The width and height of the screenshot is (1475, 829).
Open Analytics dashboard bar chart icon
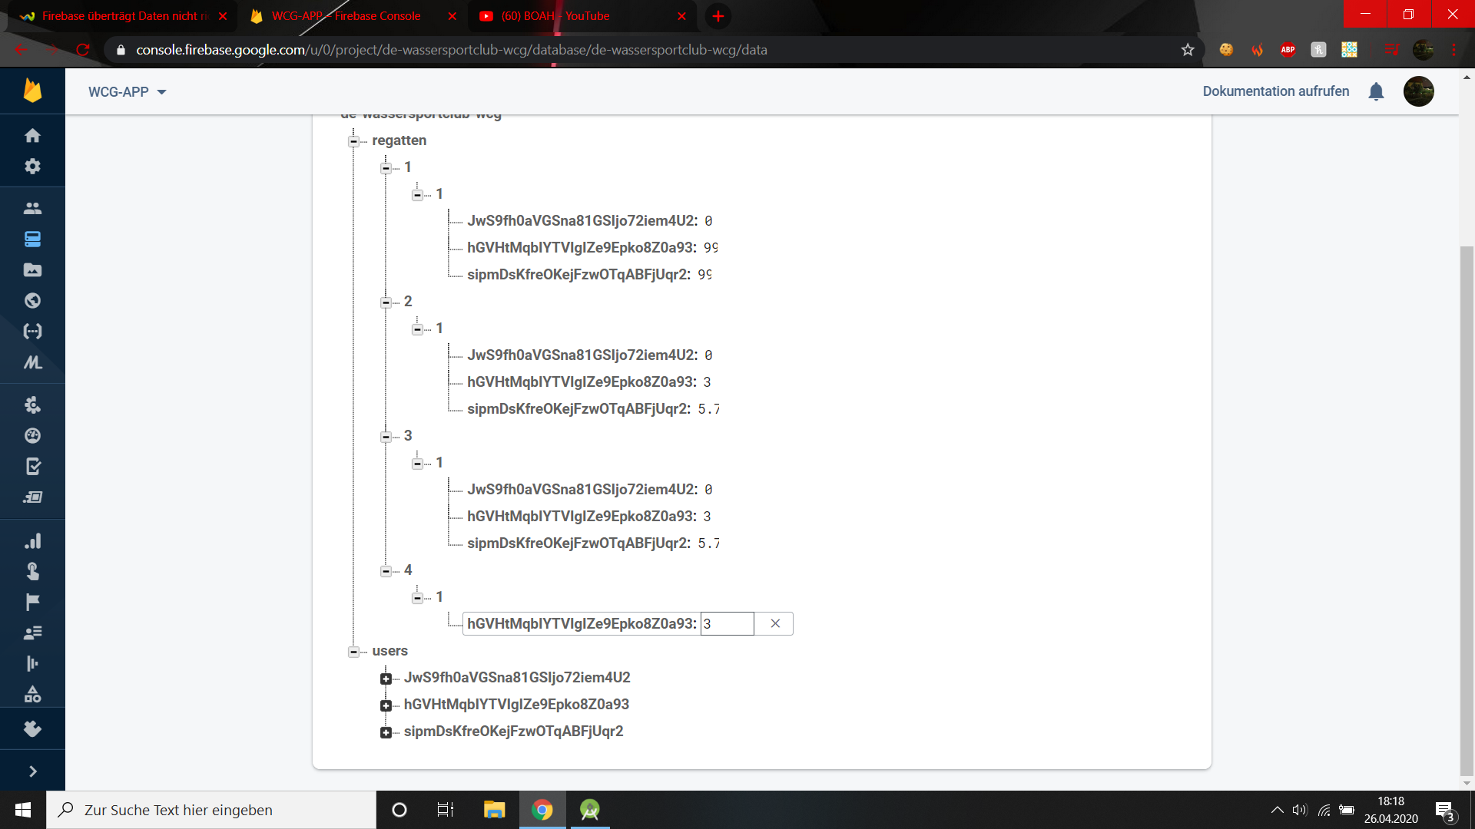pos(32,541)
